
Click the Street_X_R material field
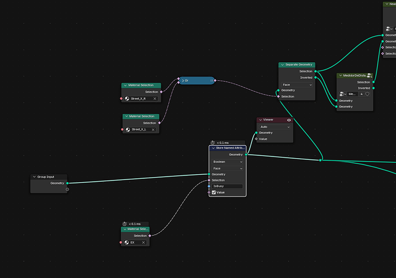[x=141, y=99]
